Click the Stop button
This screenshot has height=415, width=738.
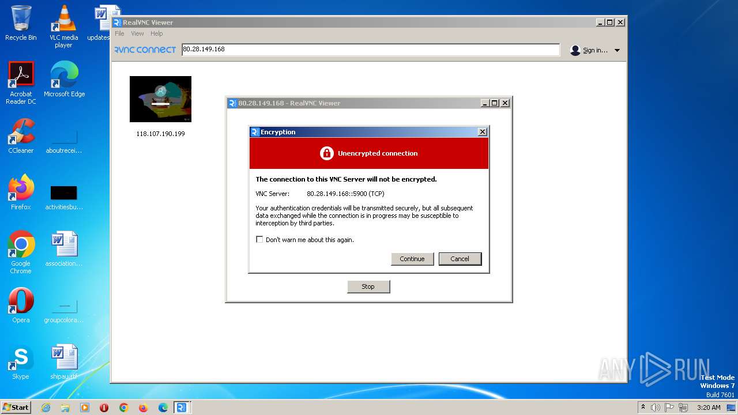tap(368, 286)
